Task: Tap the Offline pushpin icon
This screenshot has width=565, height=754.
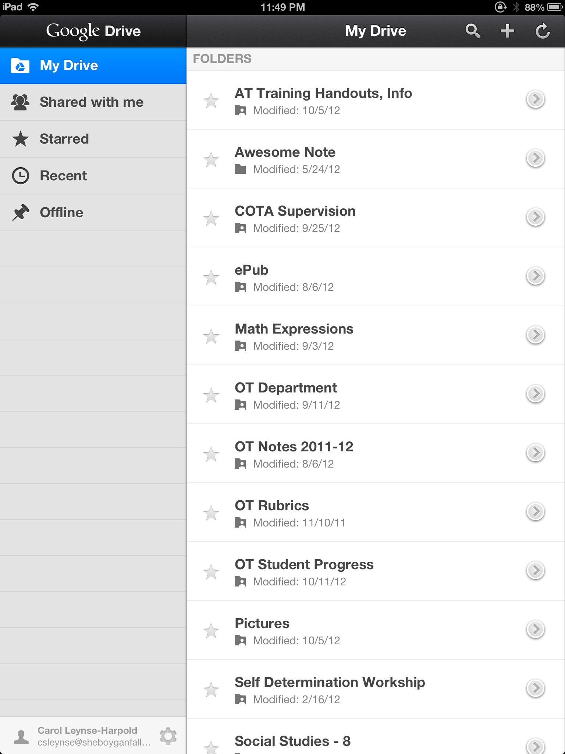Action: click(x=21, y=212)
